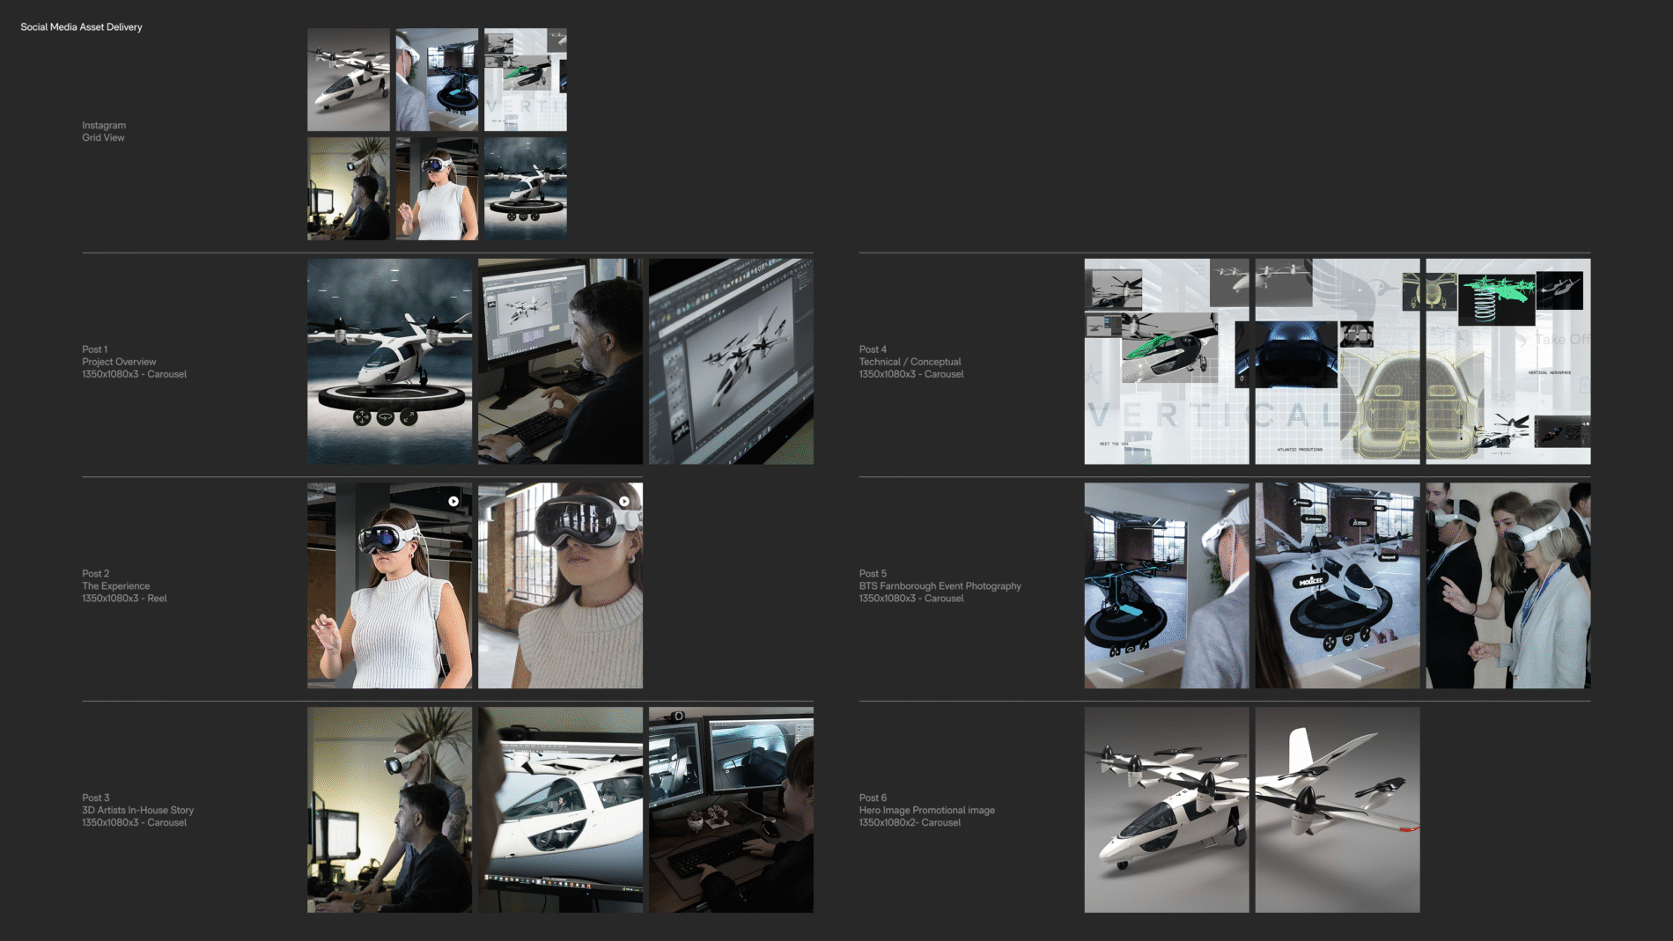This screenshot has height=941, width=1673.
Task: Click the Instagram Grid View label
Action: point(104,131)
